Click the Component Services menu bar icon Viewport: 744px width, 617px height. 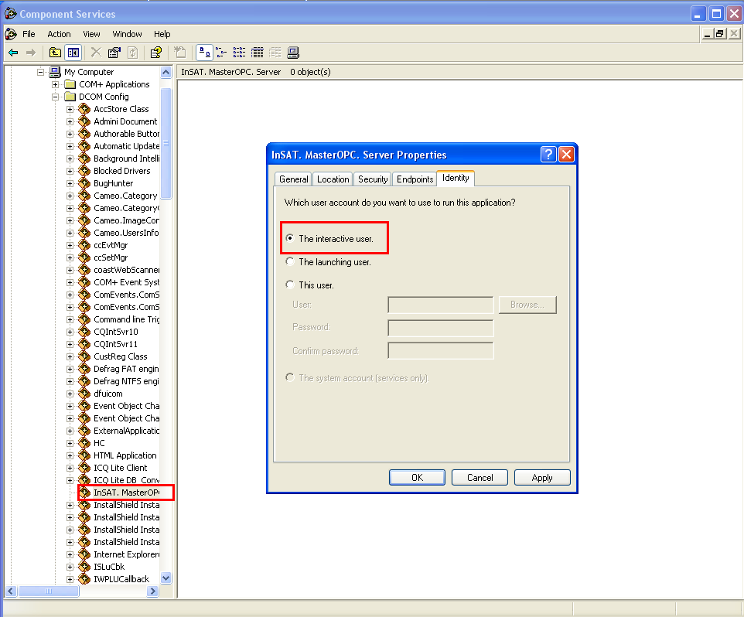tap(10, 34)
